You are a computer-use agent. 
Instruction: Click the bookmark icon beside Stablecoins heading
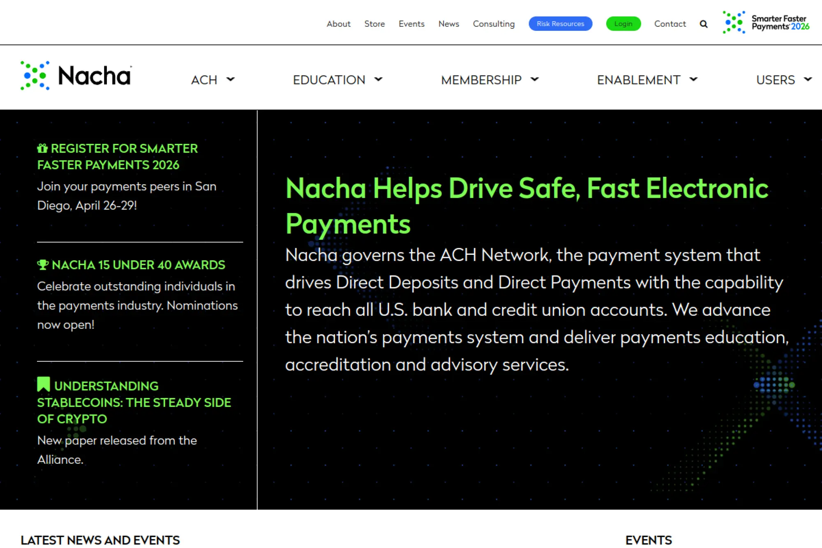click(44, 384)
